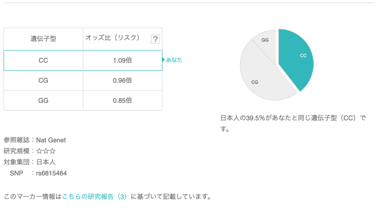Click the Nat Genet journal reference text
Viewport: 377px width, 214px height.
(x=51, y=140)
